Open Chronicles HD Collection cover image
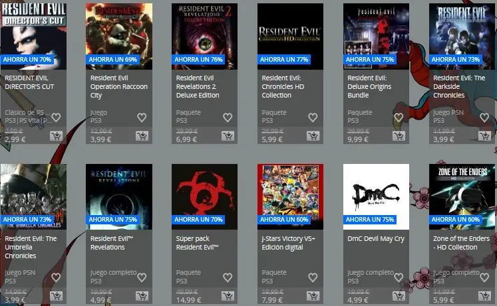This screenshot has width=497, height=306. tap(290, 37)
